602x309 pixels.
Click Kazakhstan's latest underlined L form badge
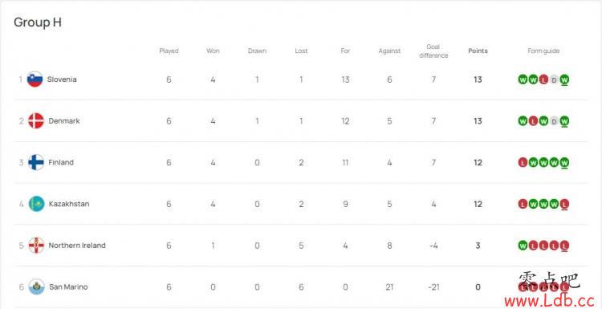point(564,204)
